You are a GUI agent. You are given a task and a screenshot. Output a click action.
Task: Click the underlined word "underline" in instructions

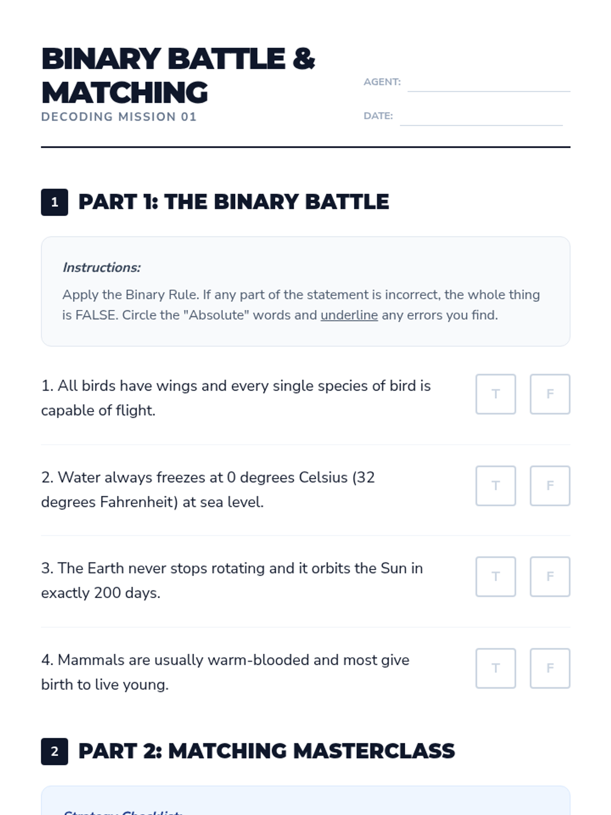pos(349,315)
